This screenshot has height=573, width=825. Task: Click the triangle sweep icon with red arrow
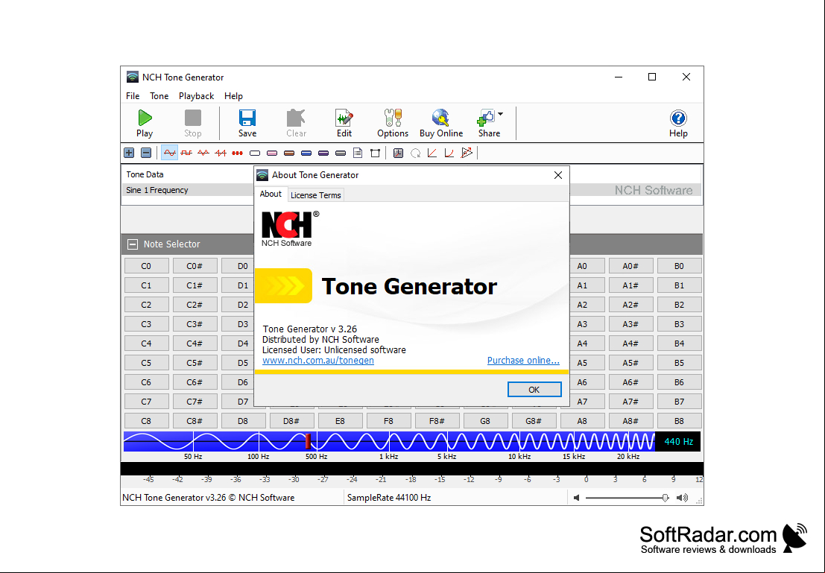click(467, 153)
